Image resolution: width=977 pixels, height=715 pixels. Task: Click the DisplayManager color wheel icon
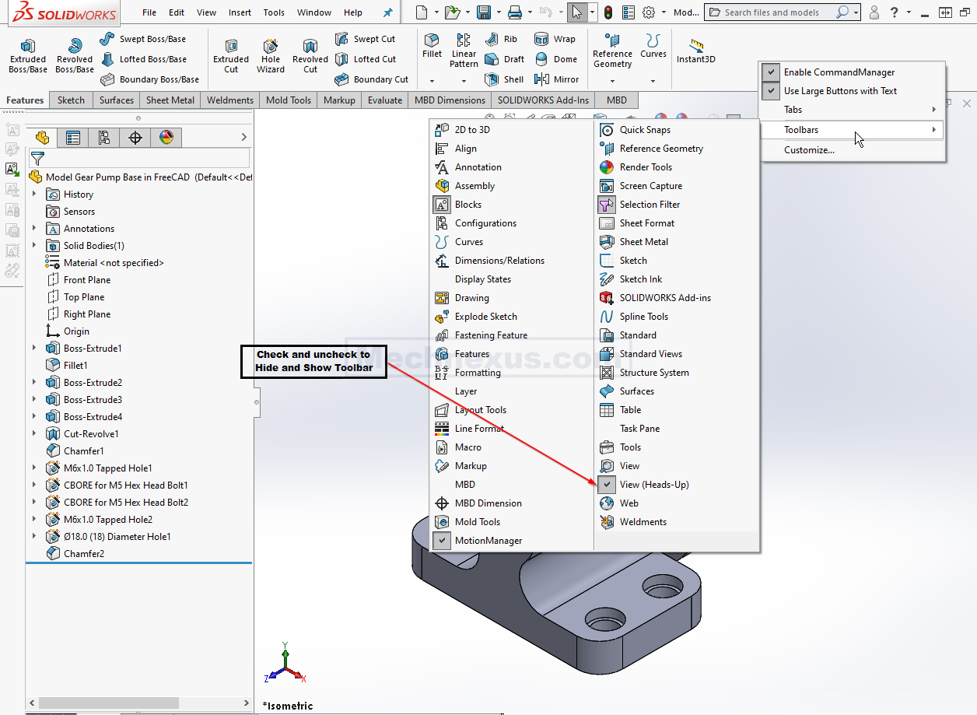tap(166, 138)
